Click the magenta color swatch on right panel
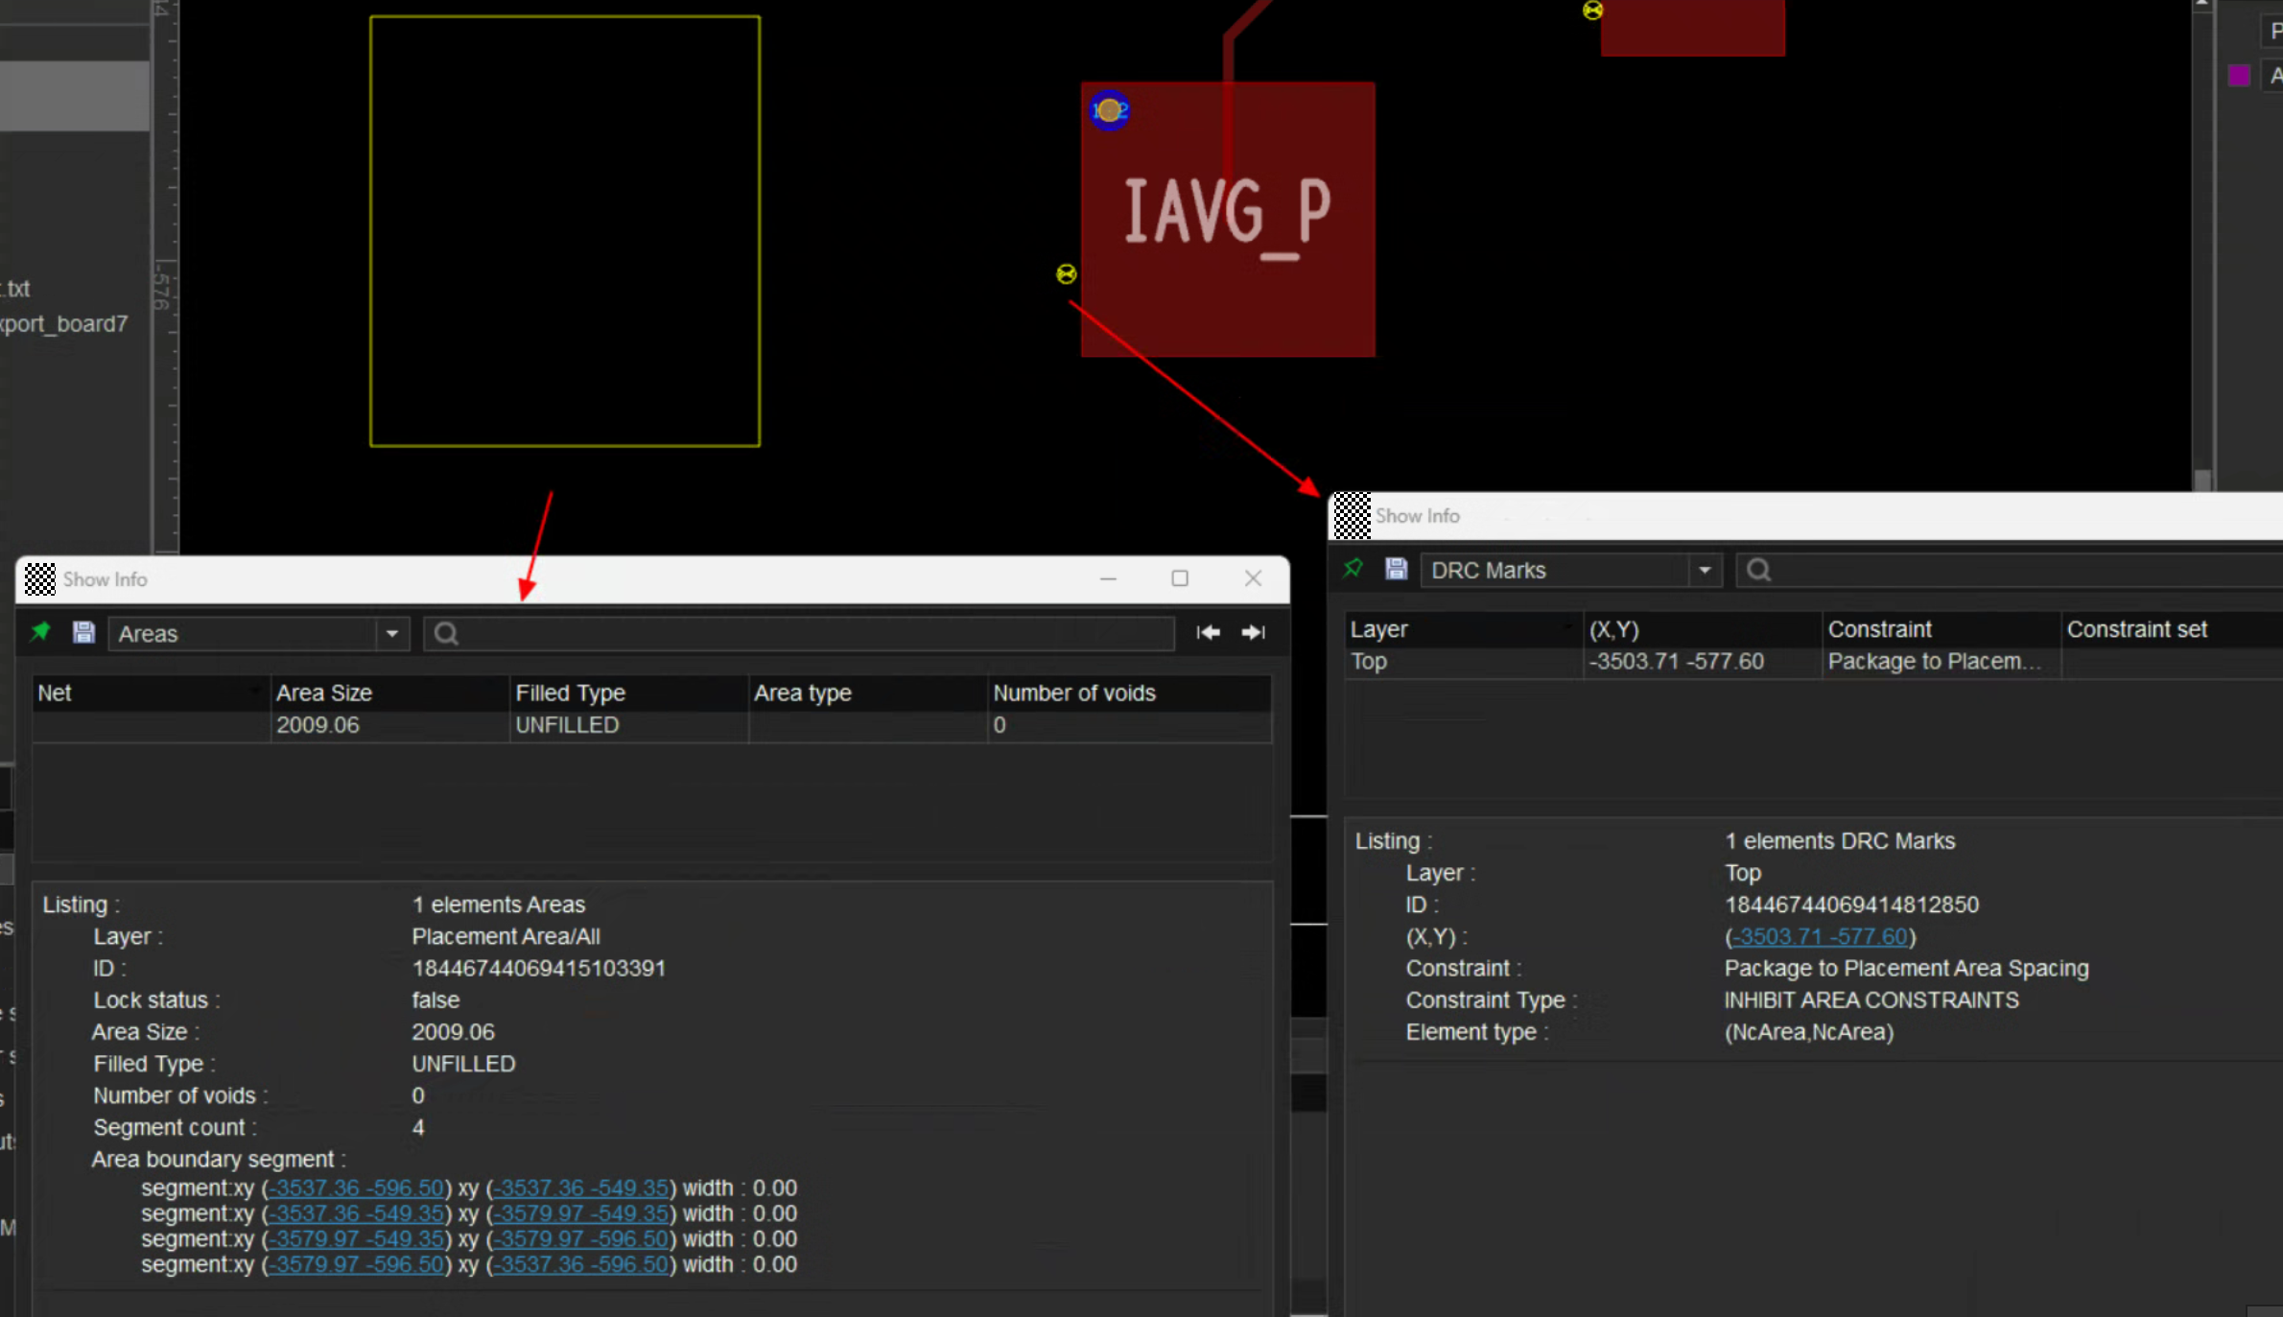Image resolution: width=2283 pixels, height=1317 pixels. pos(2239,76)
